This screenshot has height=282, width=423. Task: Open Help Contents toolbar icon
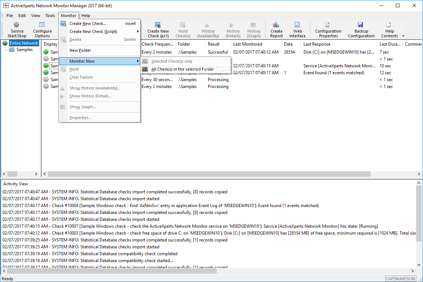point(389,25)
